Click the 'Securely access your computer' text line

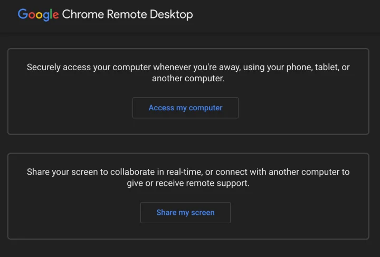188,68
